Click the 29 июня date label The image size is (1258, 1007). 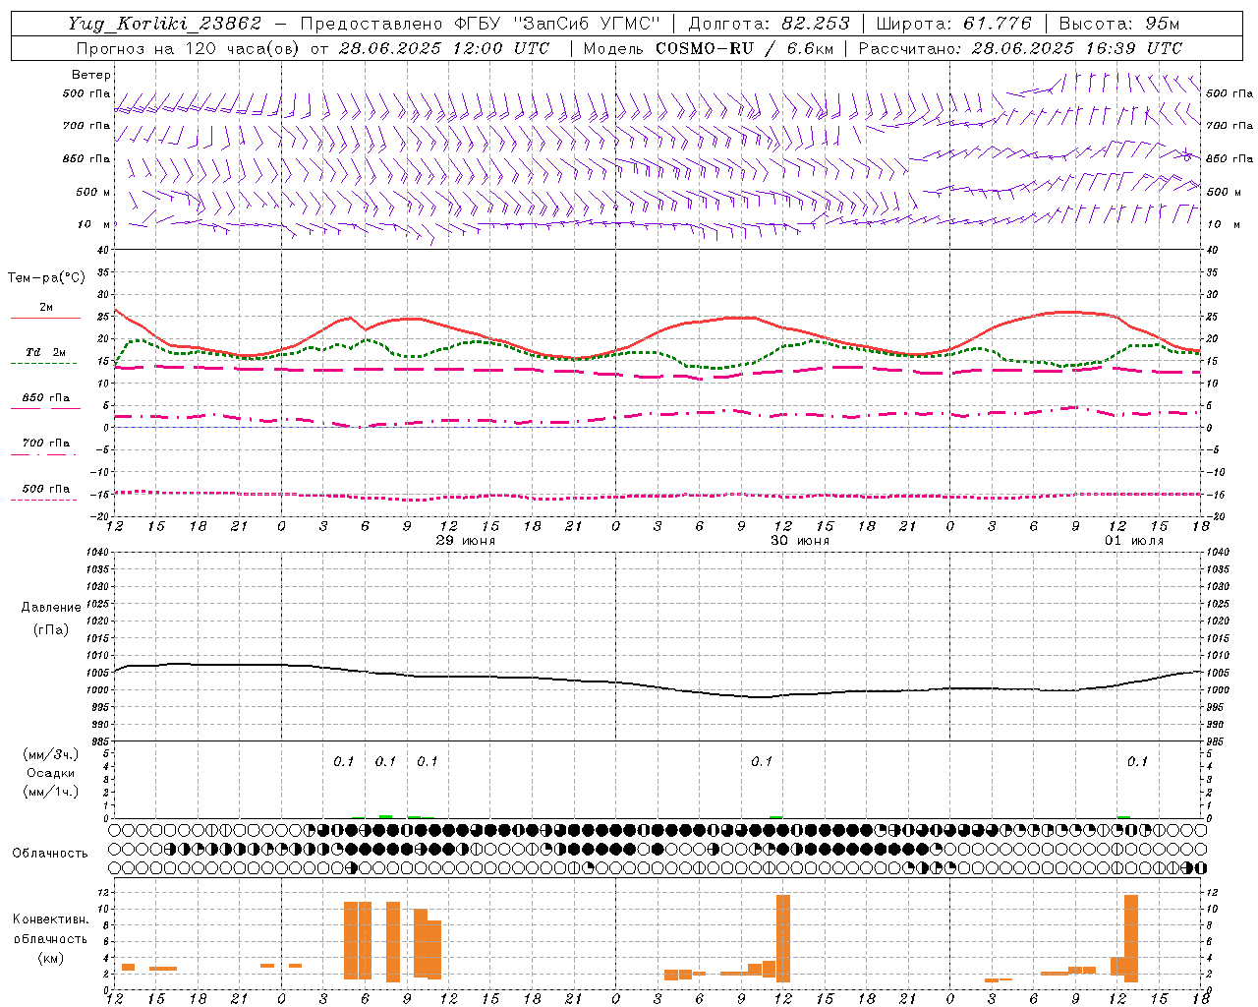pyautogui.click(x=466, y=541)
